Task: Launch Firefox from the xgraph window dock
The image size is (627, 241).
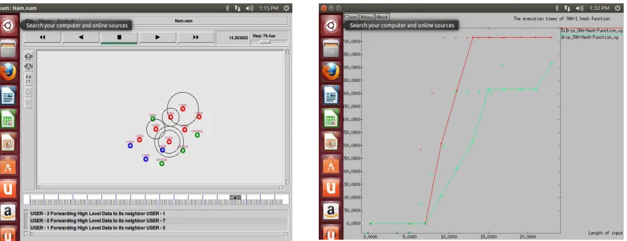Action: click(331, 72)
